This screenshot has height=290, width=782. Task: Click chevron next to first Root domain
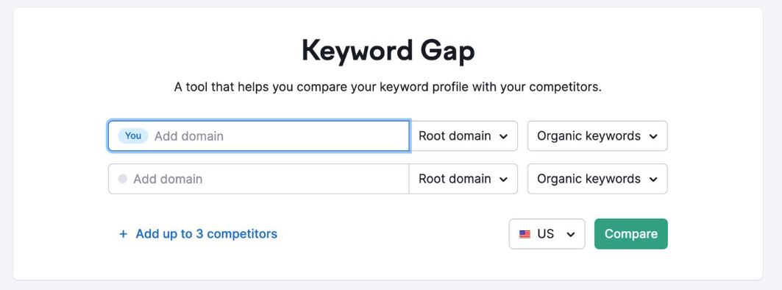(503, 136)
